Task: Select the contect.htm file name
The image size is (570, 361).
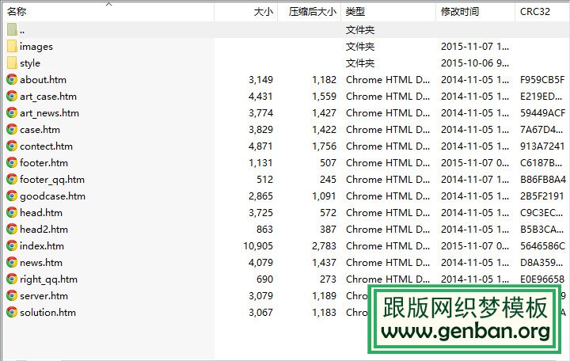Action: (46, 146)
